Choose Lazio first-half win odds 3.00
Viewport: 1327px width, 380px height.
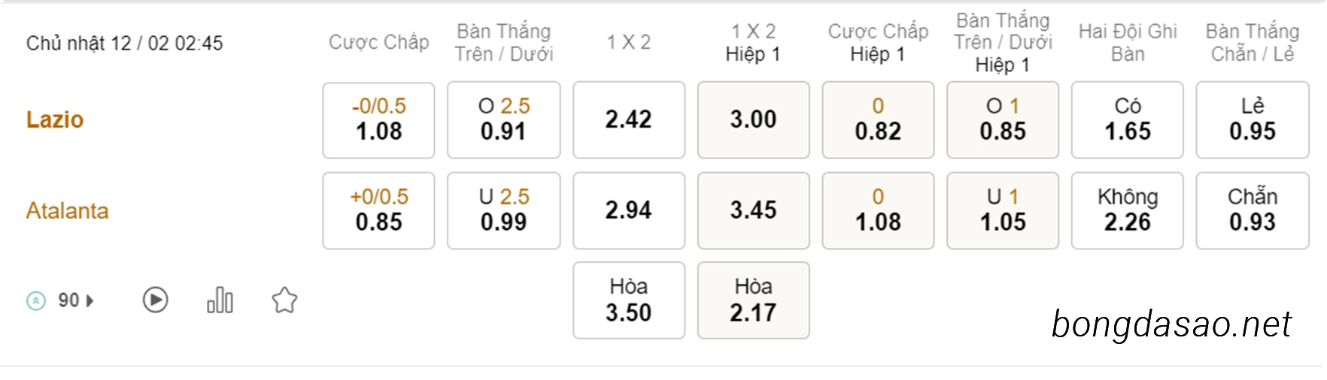754,120
